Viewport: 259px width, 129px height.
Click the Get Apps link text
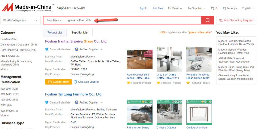(232, 8)
